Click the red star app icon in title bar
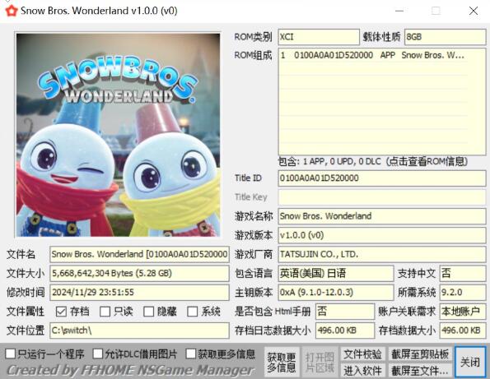490x379 pixels. coord(12,11)
